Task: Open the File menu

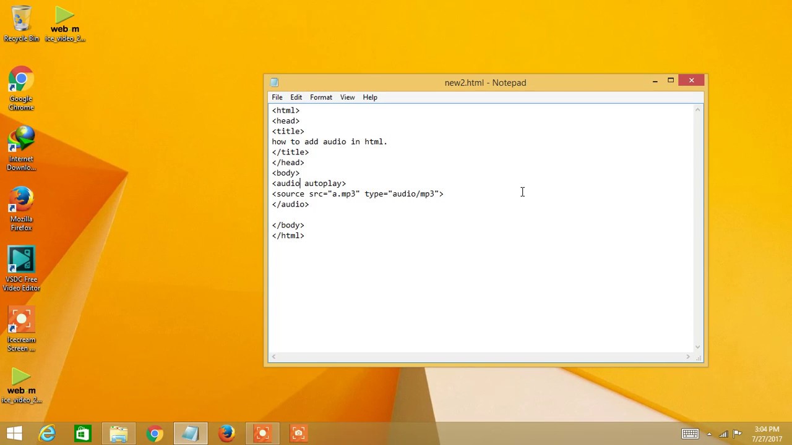Action: point(277,97)
